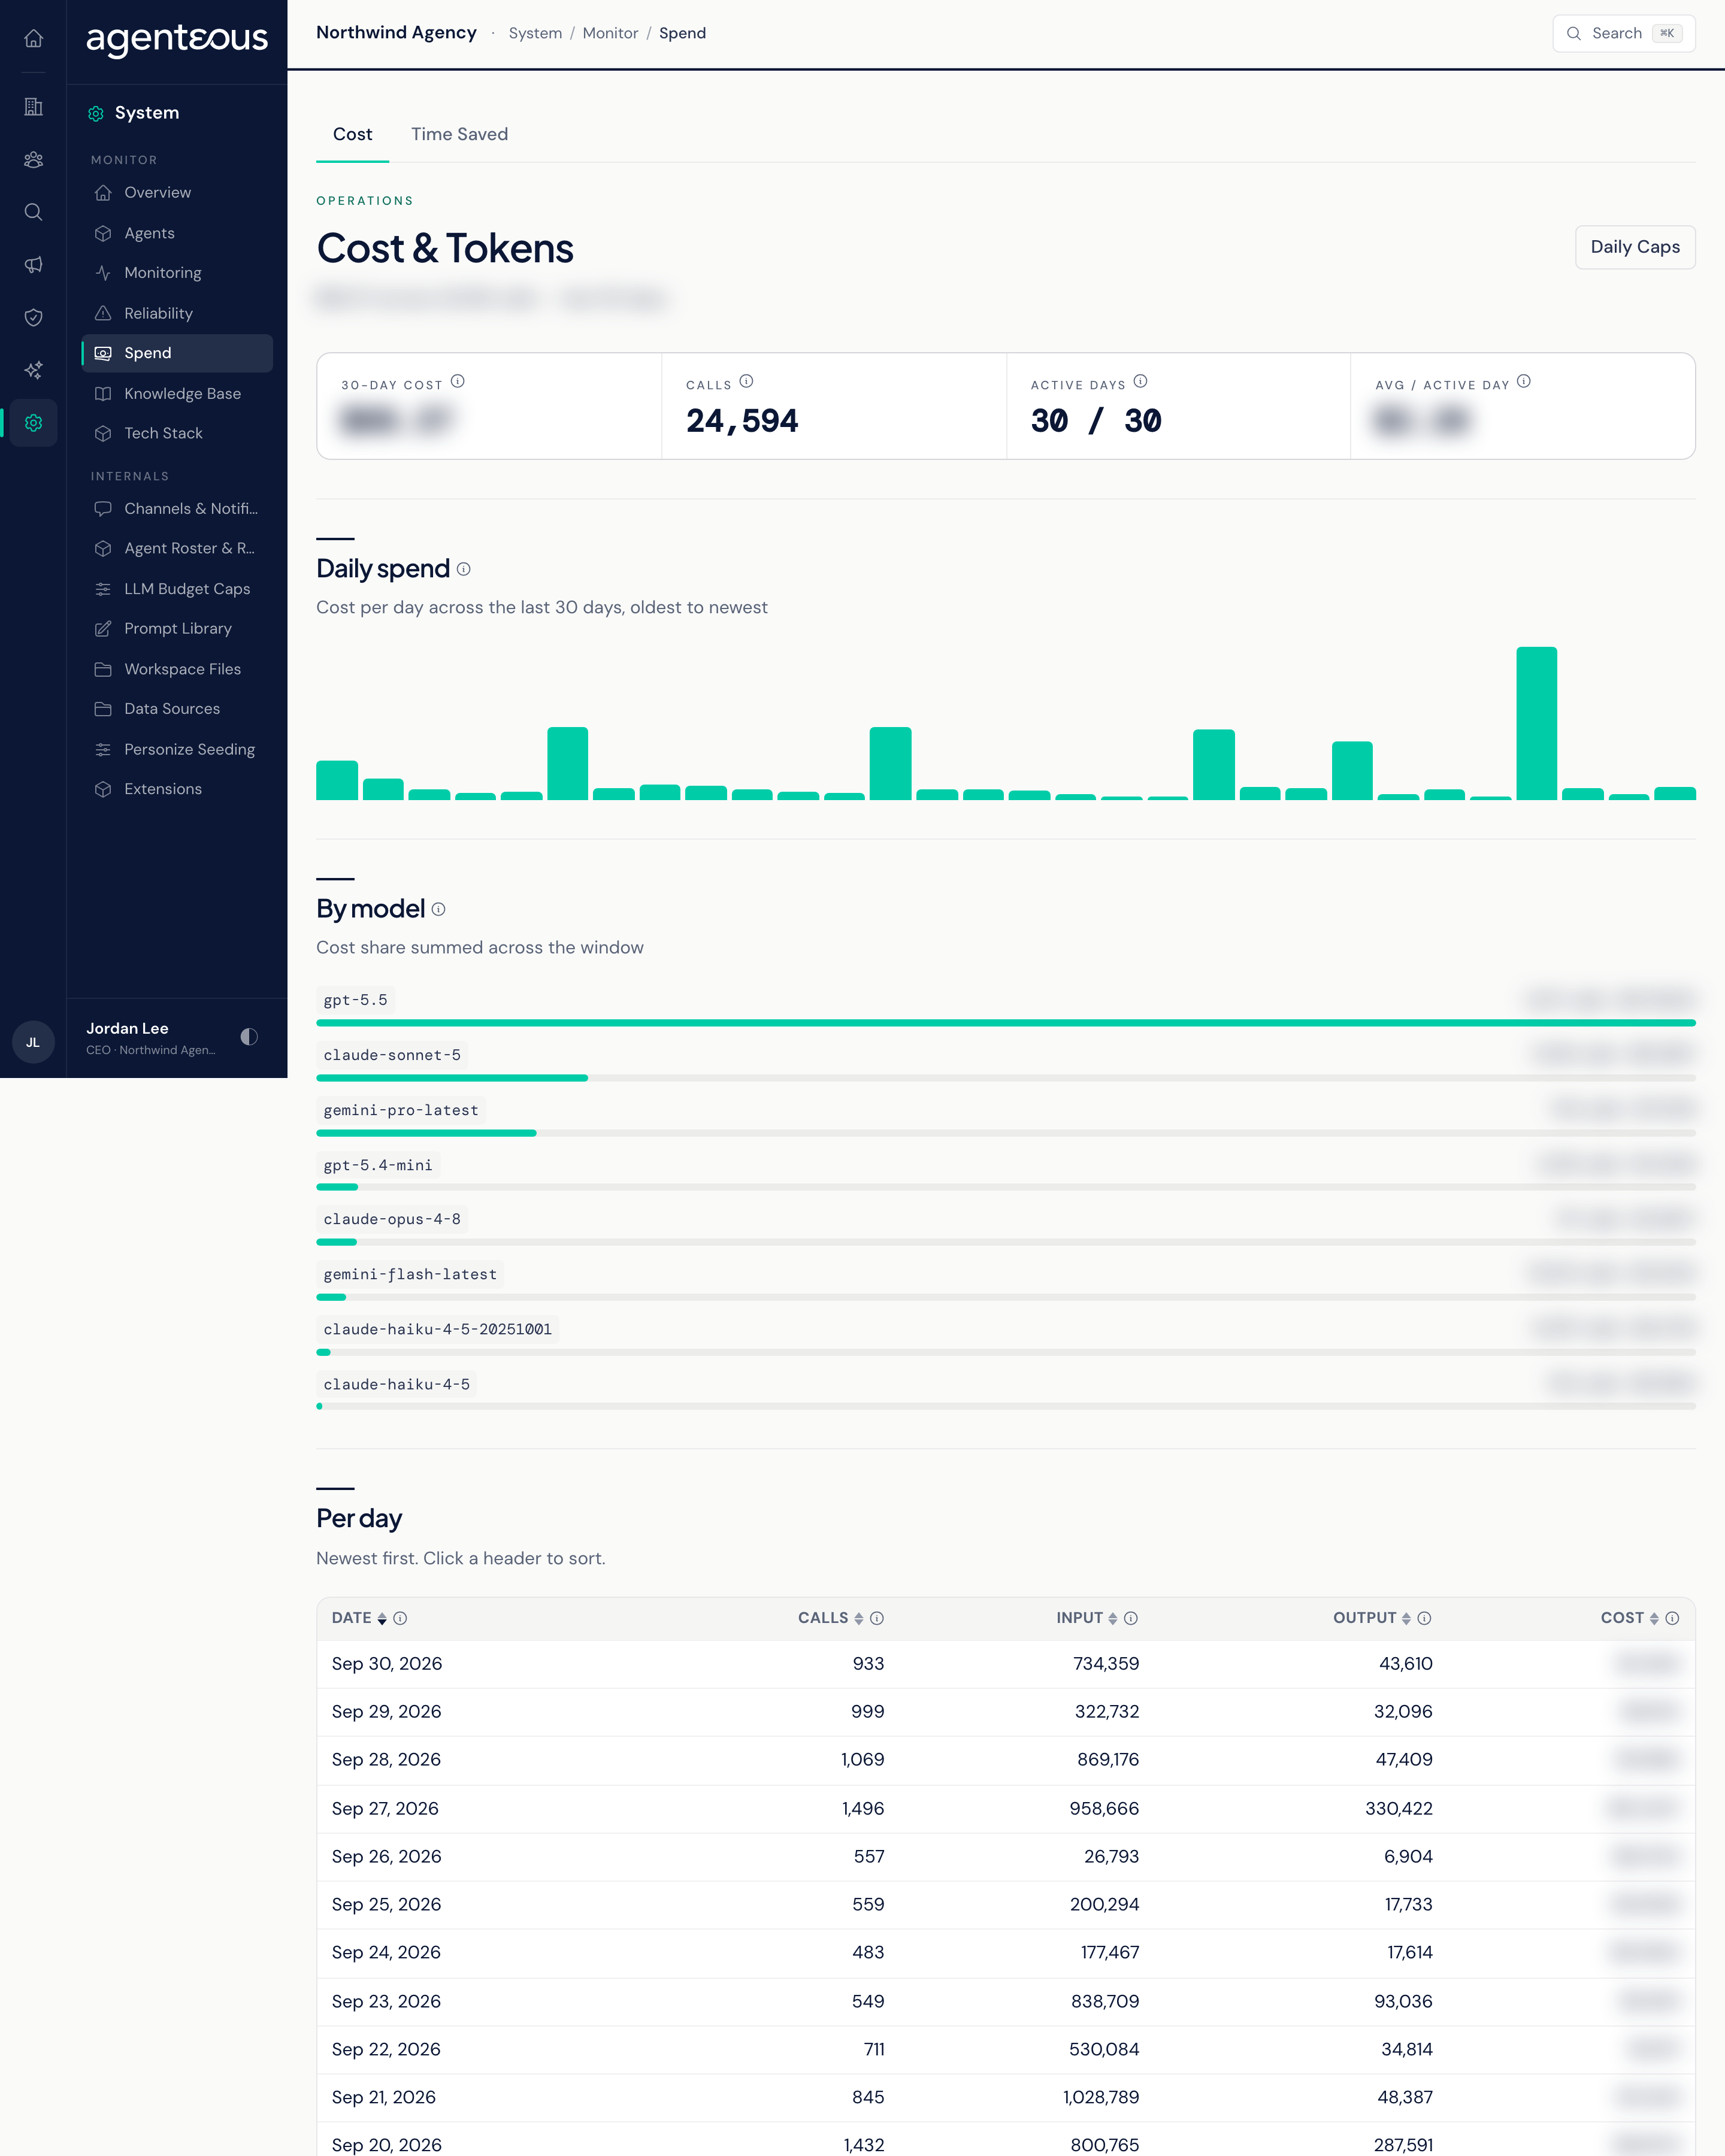Viewport: 1725px width, 2156px height.
Task: Click the info icon in the Output column header
Action: pos(1424,1618)
